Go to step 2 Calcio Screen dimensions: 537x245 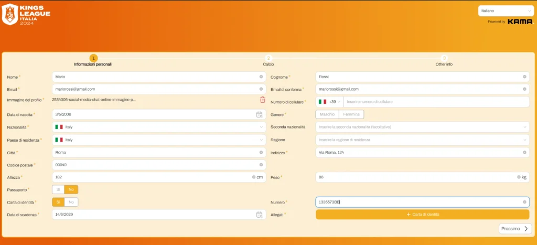click(268, 61)
